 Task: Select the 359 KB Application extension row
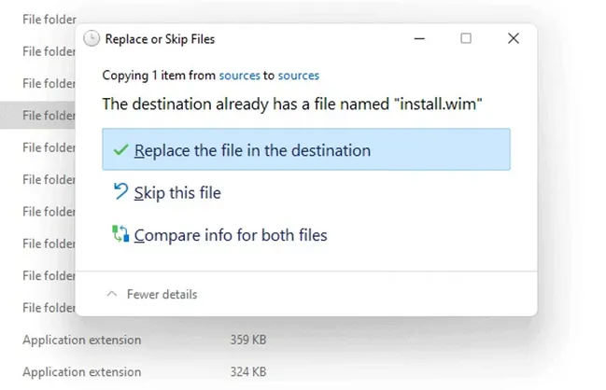[x=82, y=340]
